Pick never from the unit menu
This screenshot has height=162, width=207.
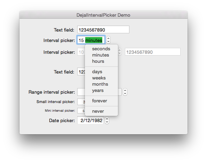tap(101, 111)
